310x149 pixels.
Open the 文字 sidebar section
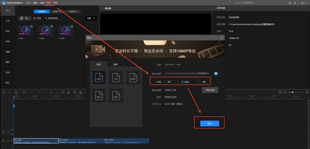(7, 21)
